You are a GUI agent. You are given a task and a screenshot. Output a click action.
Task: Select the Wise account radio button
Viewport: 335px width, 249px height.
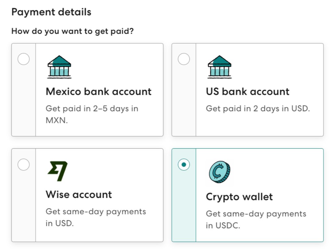pyautogui.click(x=24, y=165)
